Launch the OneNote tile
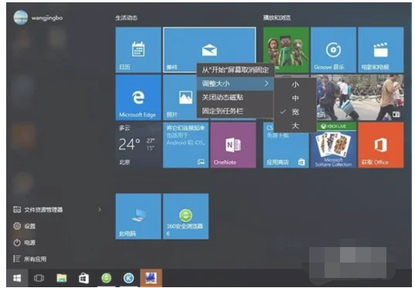Screen dimensions: 415x288 click(233, 144)
